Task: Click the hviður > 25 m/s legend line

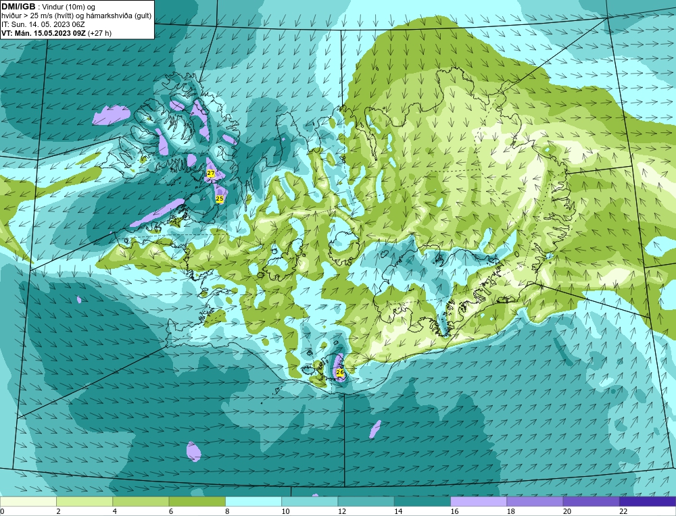Action: pyautogui.click(x=76, y=16)
